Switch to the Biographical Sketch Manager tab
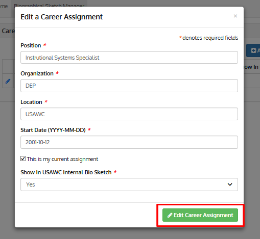Viewport: 260px width, 239px height. [49, 5]
